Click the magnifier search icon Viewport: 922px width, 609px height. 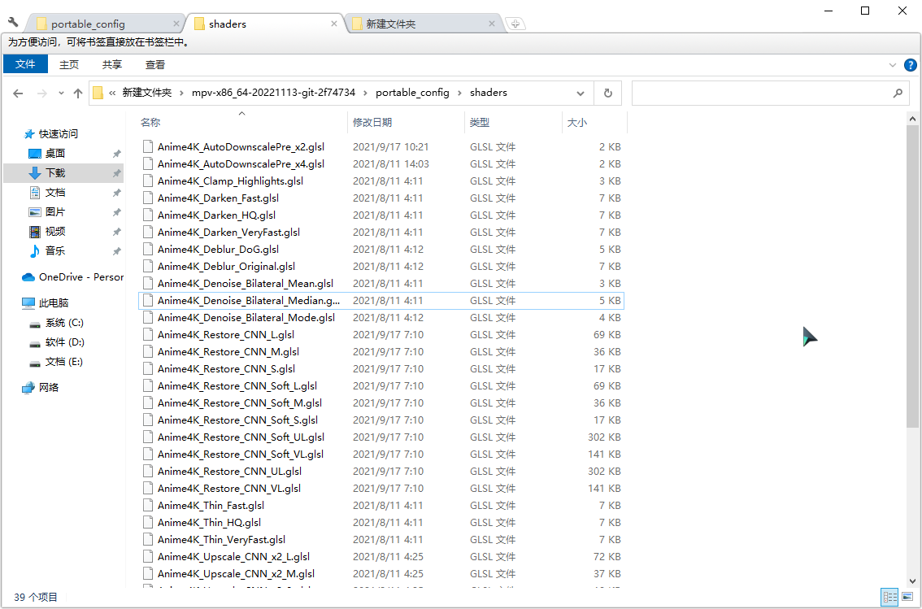898,93
